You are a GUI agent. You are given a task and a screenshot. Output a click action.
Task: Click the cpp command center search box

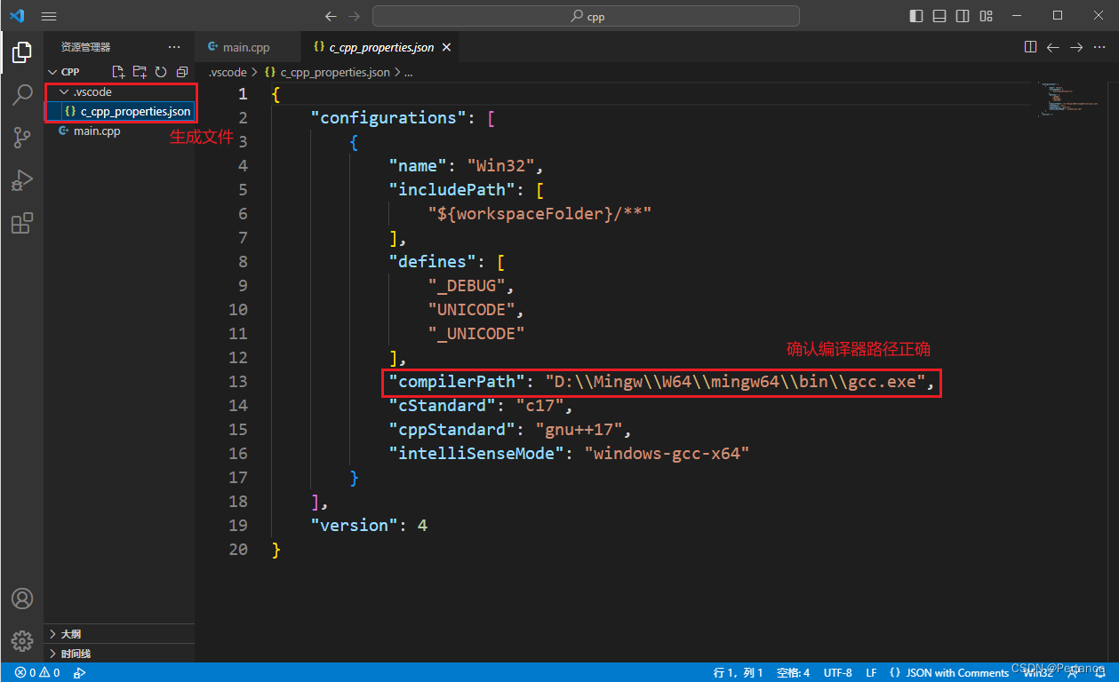(x=586, y=16)
